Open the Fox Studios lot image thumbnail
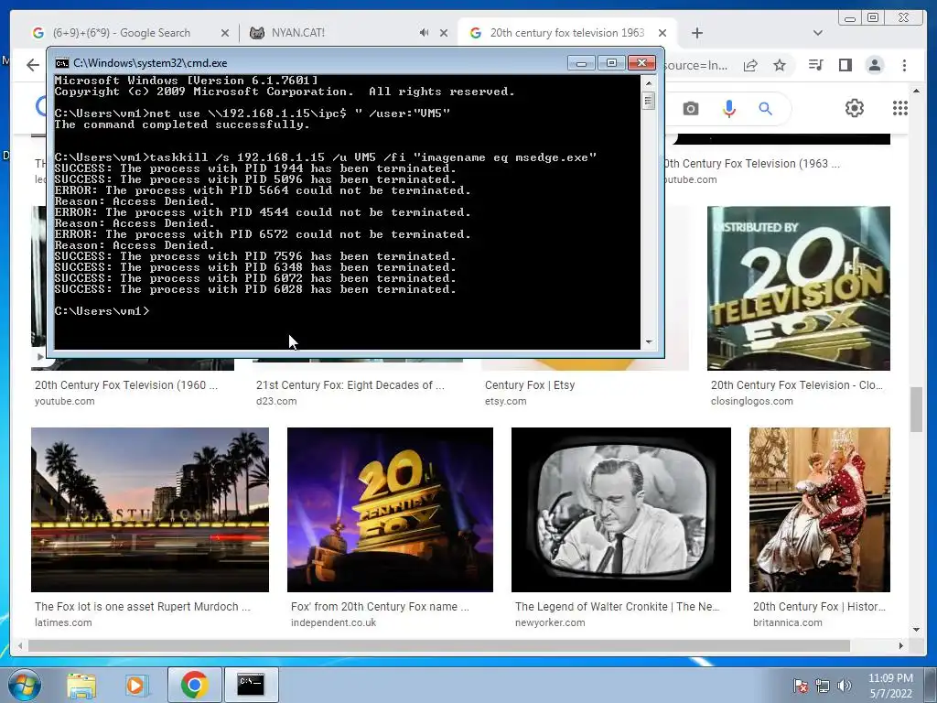 tap(150, 509)
